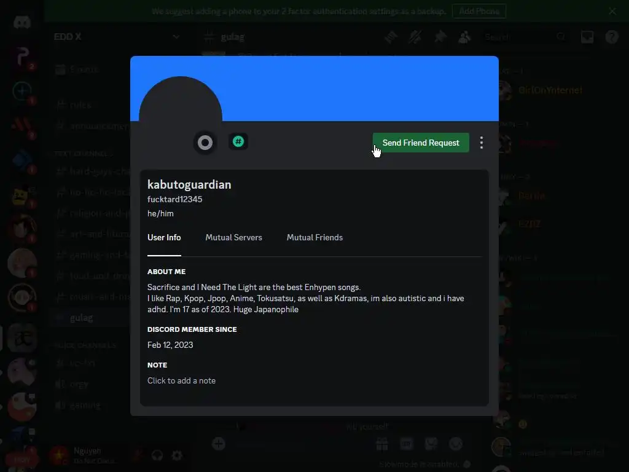Click the he/him pronouns text
The image size is (629, 472).
pyautogui.click(x=160, y=213)
